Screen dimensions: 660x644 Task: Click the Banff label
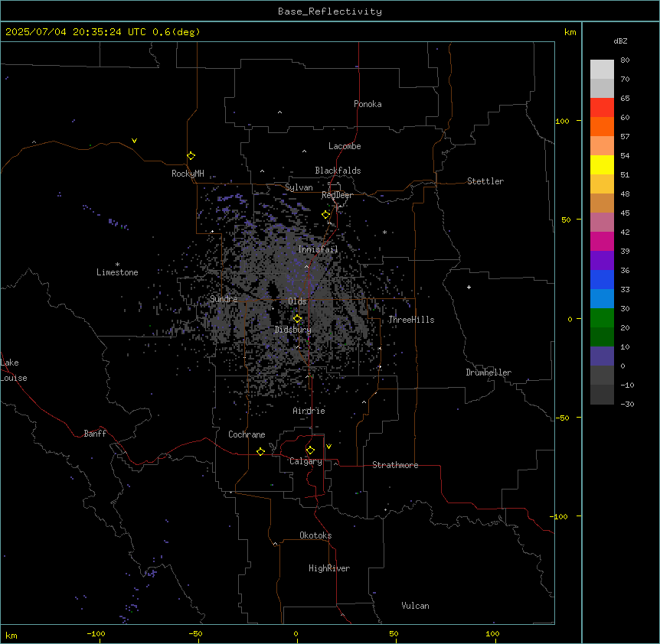tap(95, 434)
